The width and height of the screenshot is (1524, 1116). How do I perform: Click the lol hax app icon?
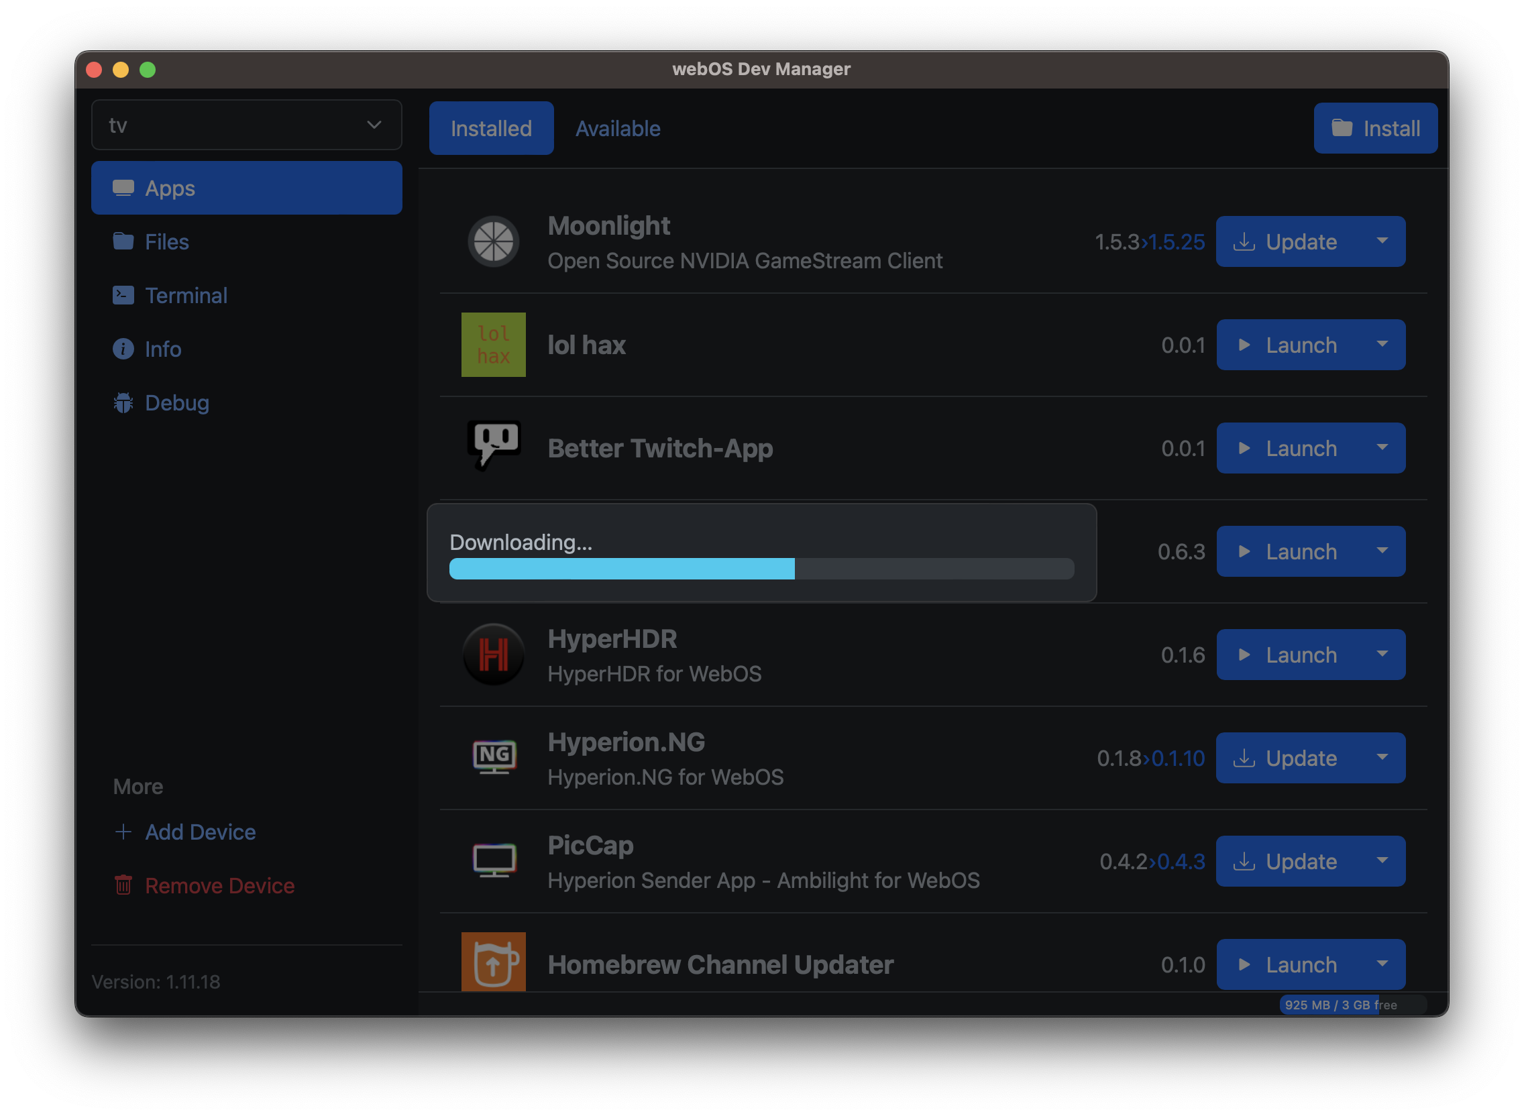(493, 345)
